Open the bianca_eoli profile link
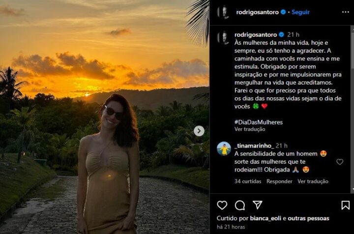Image resolution: width=354 pixels, height=234 pixels. 265,218
